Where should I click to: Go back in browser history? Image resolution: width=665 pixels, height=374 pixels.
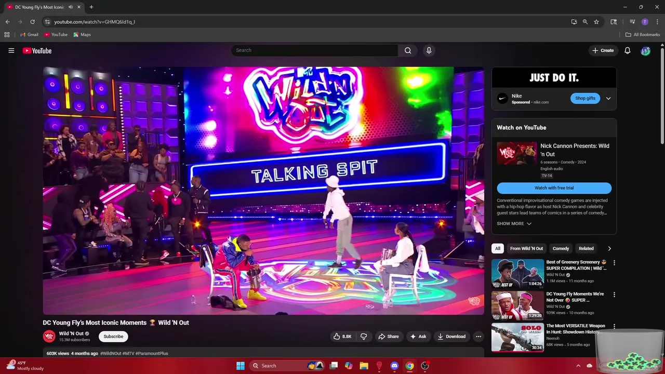click(7, 22)
